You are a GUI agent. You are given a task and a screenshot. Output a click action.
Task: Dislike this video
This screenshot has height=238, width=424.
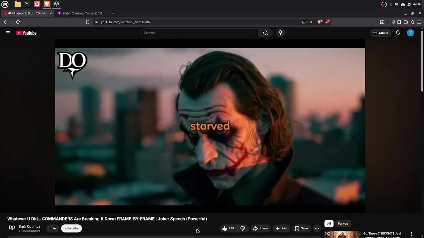tap(243, 228)
